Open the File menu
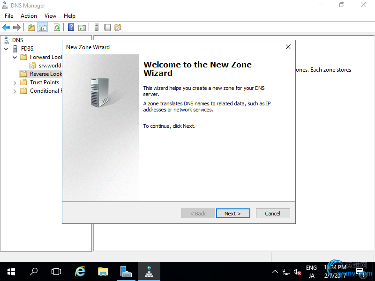Image resolution: width=375 pixels, height=281 pixels. click(9, 16)
